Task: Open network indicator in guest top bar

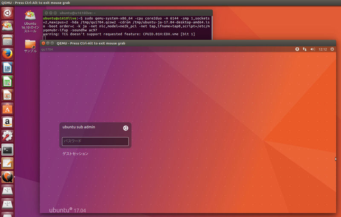Action: pos(305,49)
